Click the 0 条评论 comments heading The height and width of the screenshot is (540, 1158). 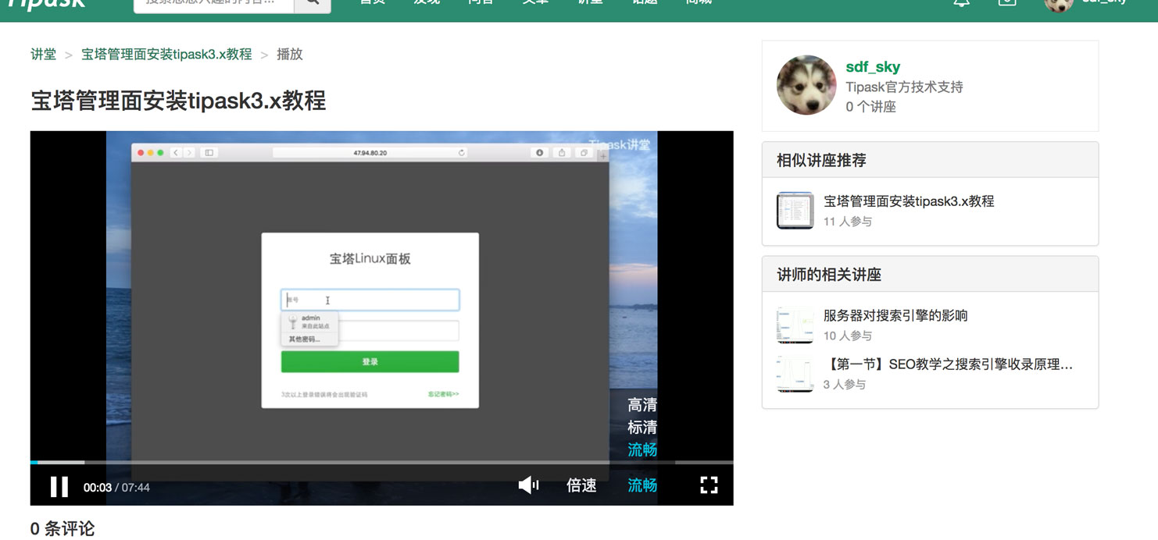coord(63,528)
